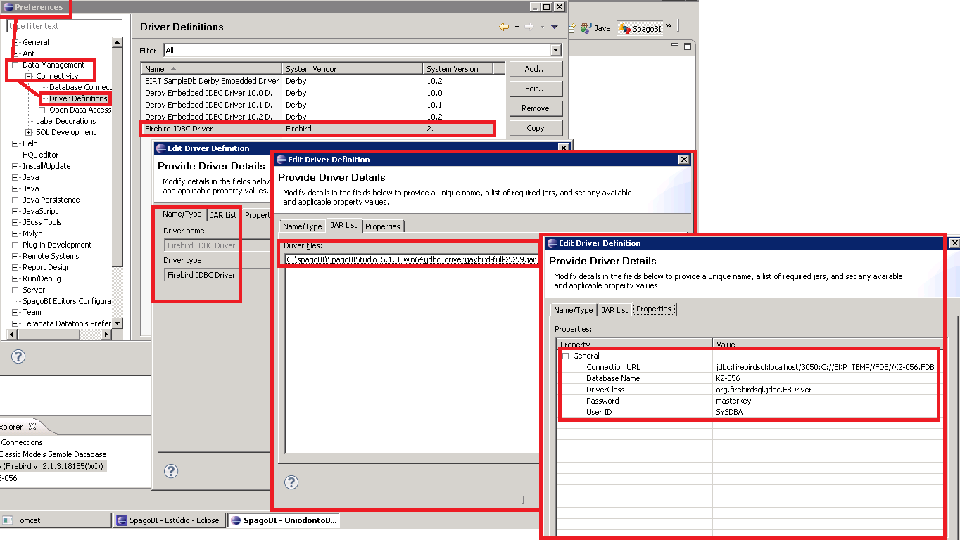Switch to the SpagoBI perspective
The image size is (960, 540).
click(640, 28)
